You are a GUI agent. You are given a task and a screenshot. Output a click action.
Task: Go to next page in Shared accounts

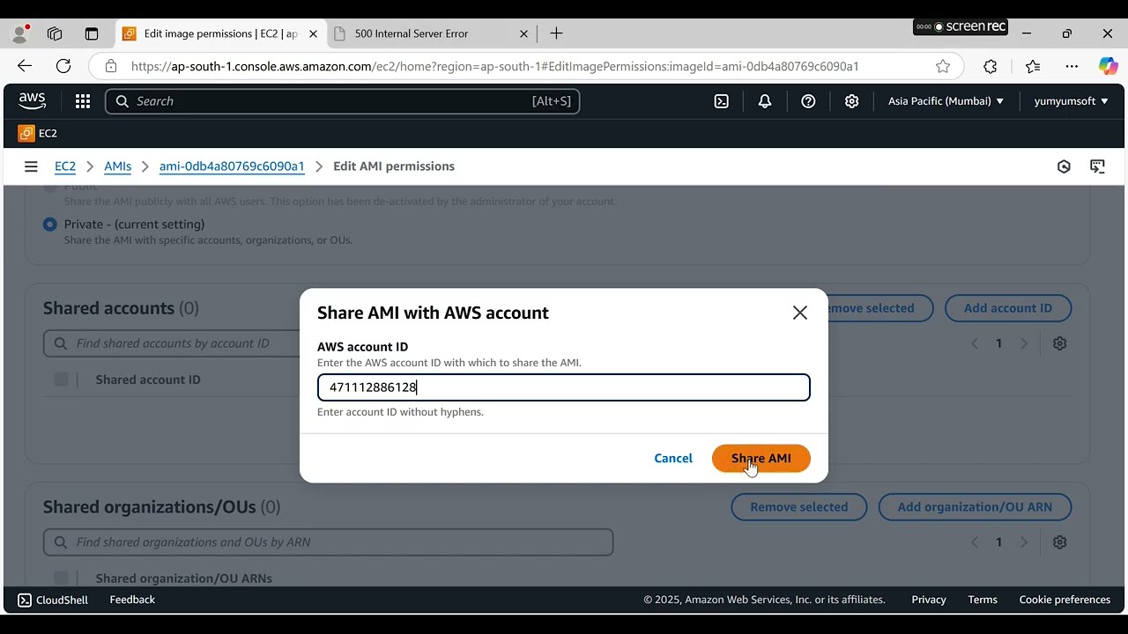[x=1024, y=343]
